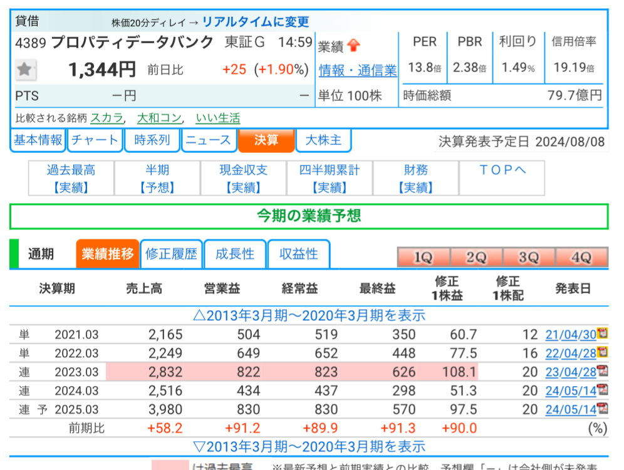624x470 pixels.
Task: Click the 発表日 column header
Action: tap(573, 288)
